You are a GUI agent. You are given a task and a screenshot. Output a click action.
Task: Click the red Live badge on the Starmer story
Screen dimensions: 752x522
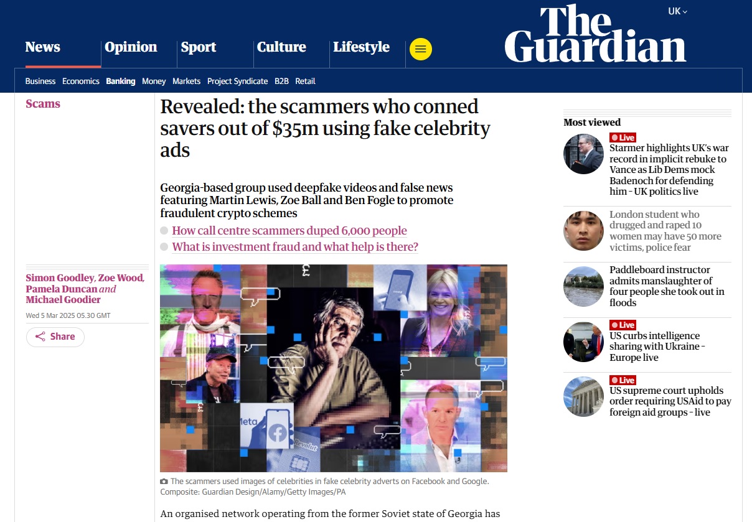click(623, 137)
